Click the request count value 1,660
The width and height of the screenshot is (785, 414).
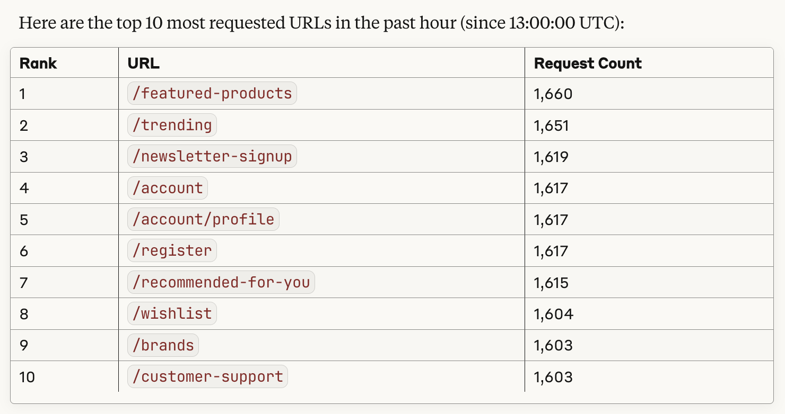pyautogui.click(x=553, y=94)
